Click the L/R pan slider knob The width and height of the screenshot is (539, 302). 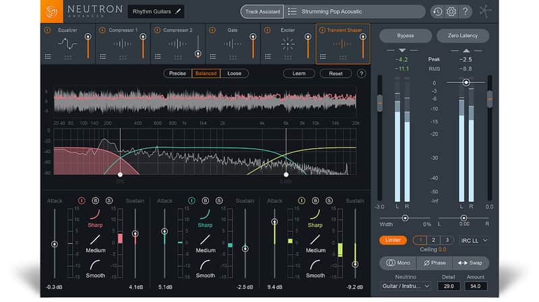click(x=464, y=218)
